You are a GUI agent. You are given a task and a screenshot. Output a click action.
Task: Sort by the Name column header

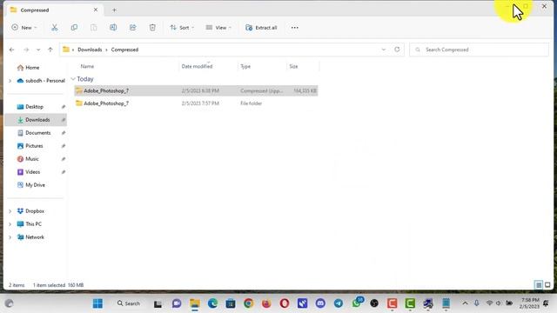(87, 66)
